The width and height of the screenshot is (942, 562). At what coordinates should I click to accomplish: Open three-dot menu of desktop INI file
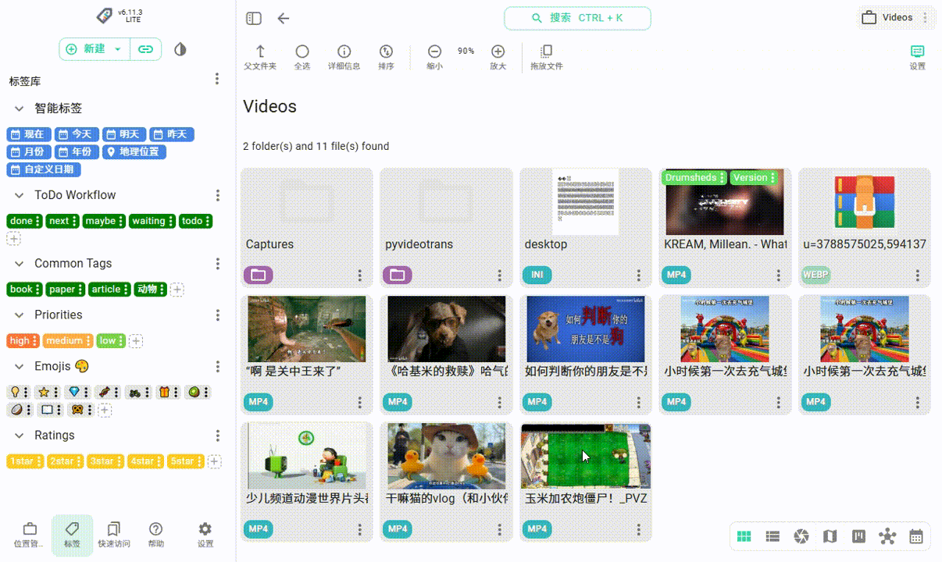(639, 276)
